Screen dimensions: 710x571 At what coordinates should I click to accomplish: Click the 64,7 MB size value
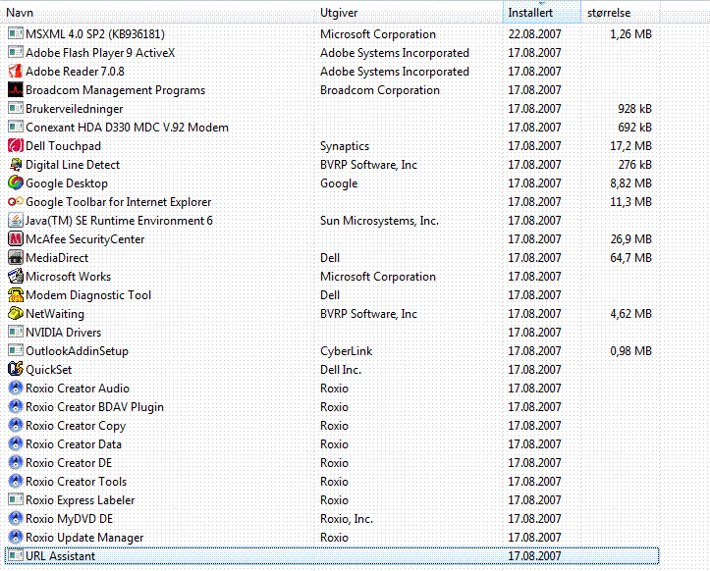pos(630,257)
